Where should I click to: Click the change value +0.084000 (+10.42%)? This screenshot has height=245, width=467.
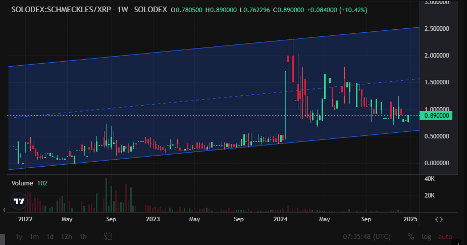337,10
